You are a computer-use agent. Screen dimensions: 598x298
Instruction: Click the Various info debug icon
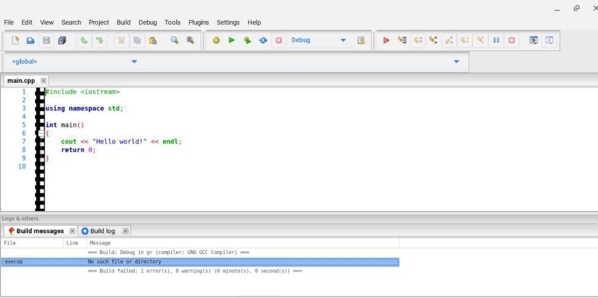[549, 40]
